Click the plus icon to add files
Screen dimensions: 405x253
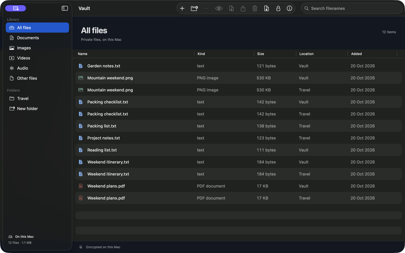coord(182,8)
